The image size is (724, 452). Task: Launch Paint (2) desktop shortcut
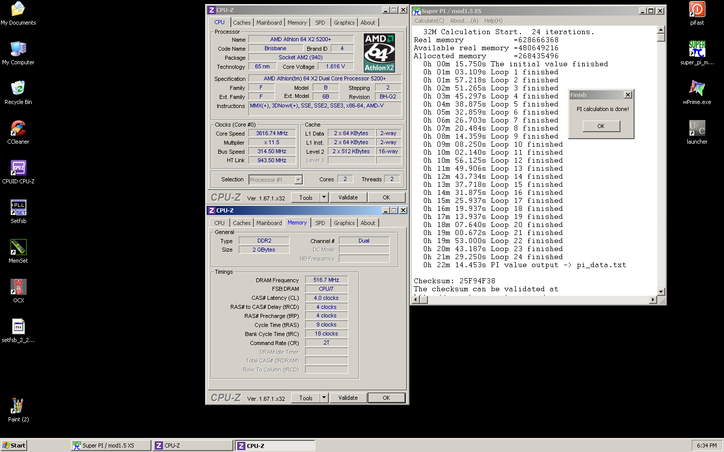(x=18, y=410)
